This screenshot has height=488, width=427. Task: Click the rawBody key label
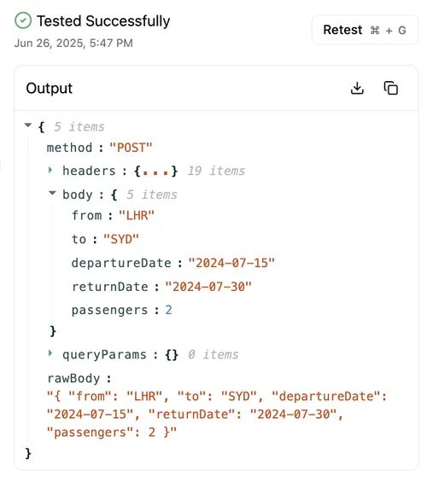[73, 379]
